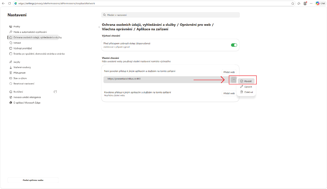This screenshot has width=327, height=189.
Task: Add page to favorites with star icon
Action: tap(293, 3)
